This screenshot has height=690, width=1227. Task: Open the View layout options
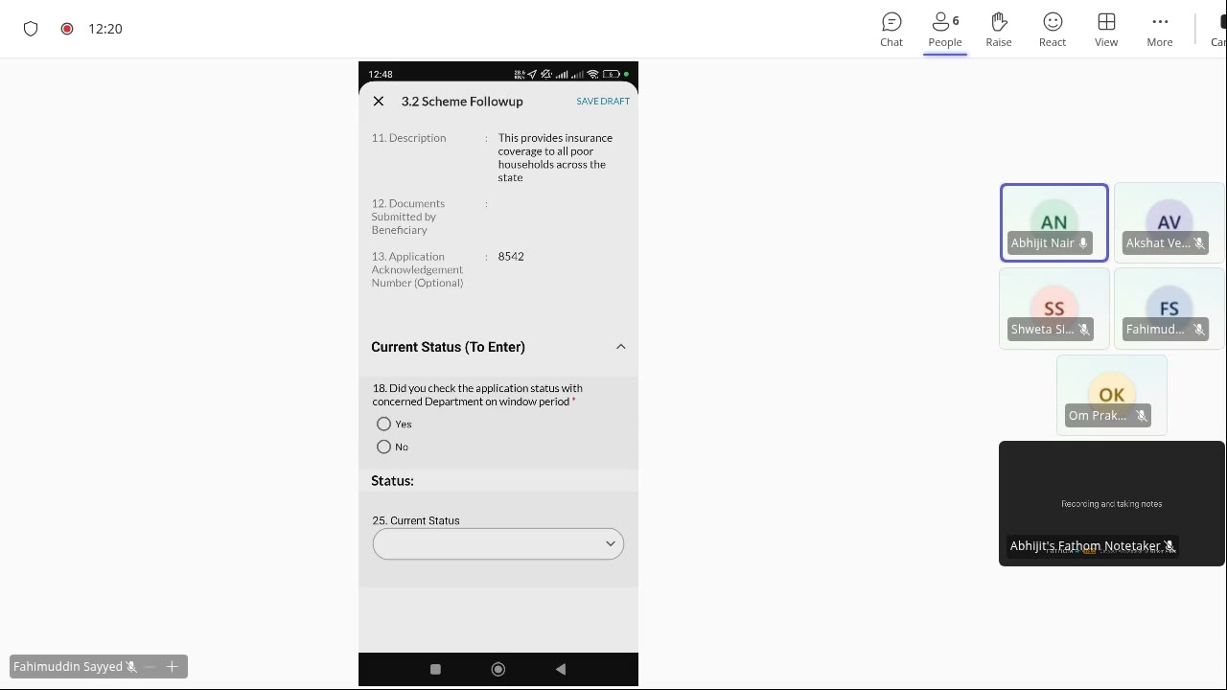click(1106, 29)
